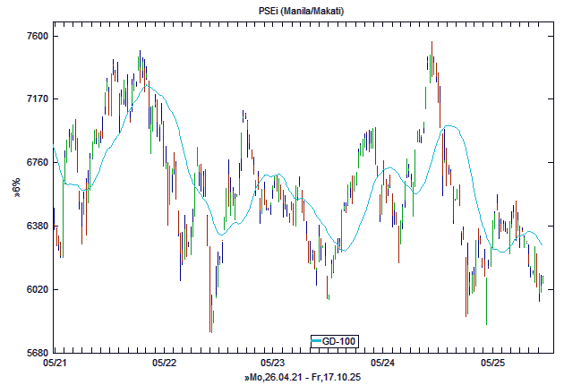The image size is (564, 385).
Task: Select the 05/24 x-axis date marker
Action: [x=383, y=364]
